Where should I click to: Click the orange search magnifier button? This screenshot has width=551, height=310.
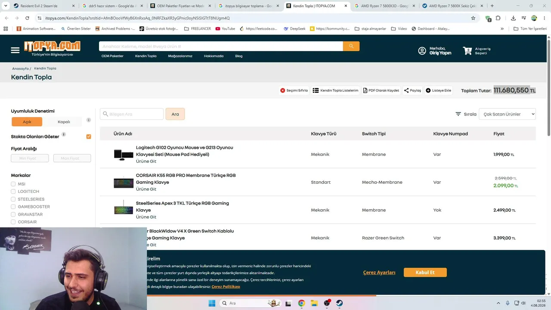point(351,46)
